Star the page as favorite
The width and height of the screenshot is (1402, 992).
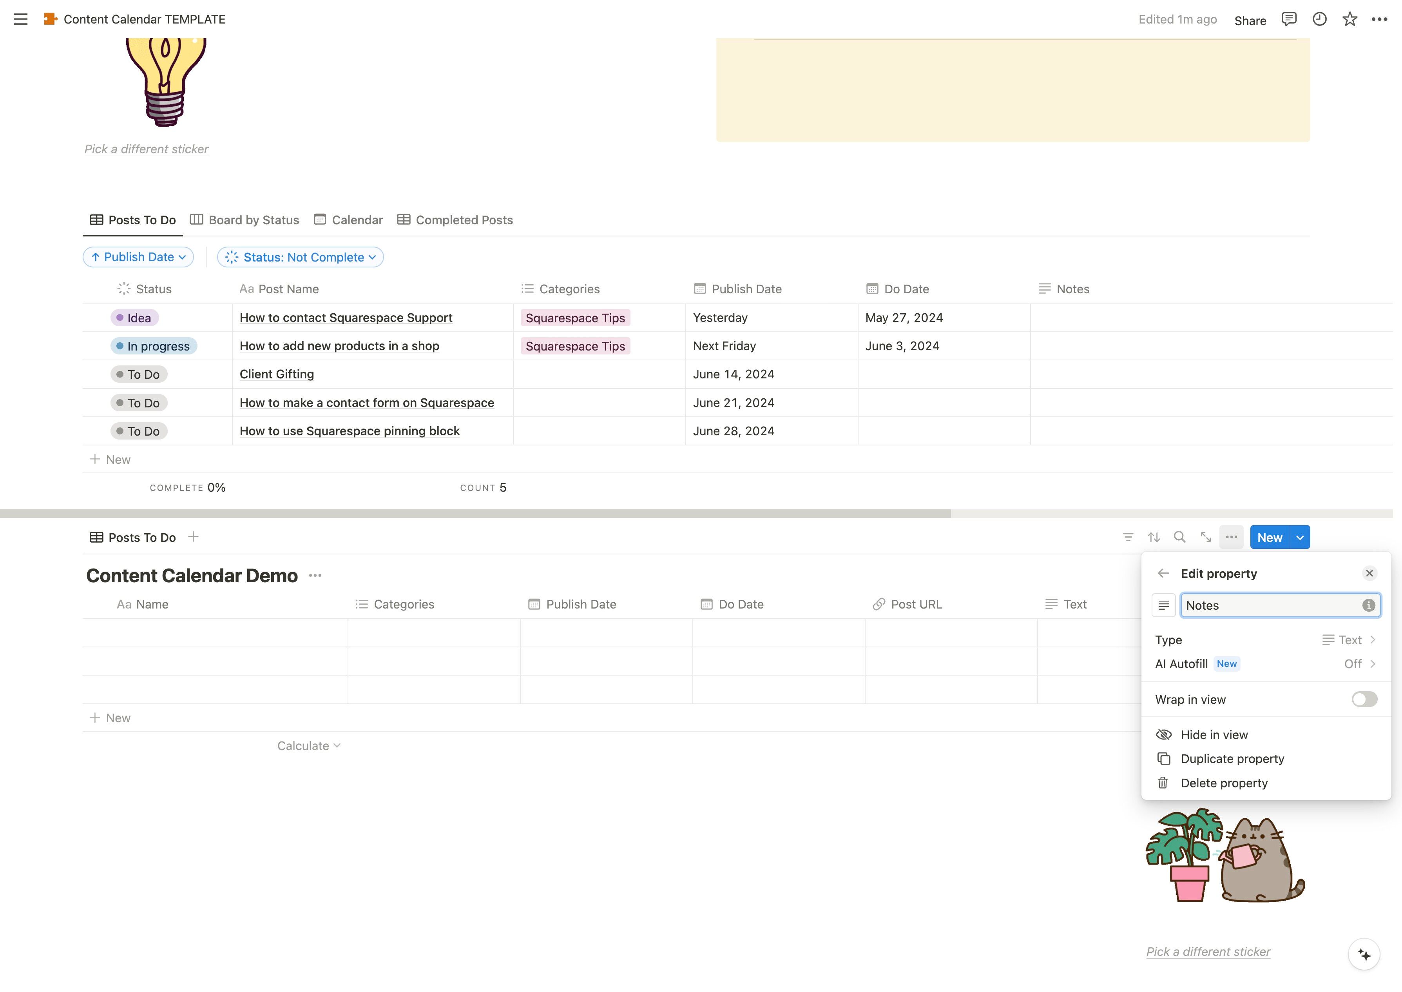(1349, 20)
